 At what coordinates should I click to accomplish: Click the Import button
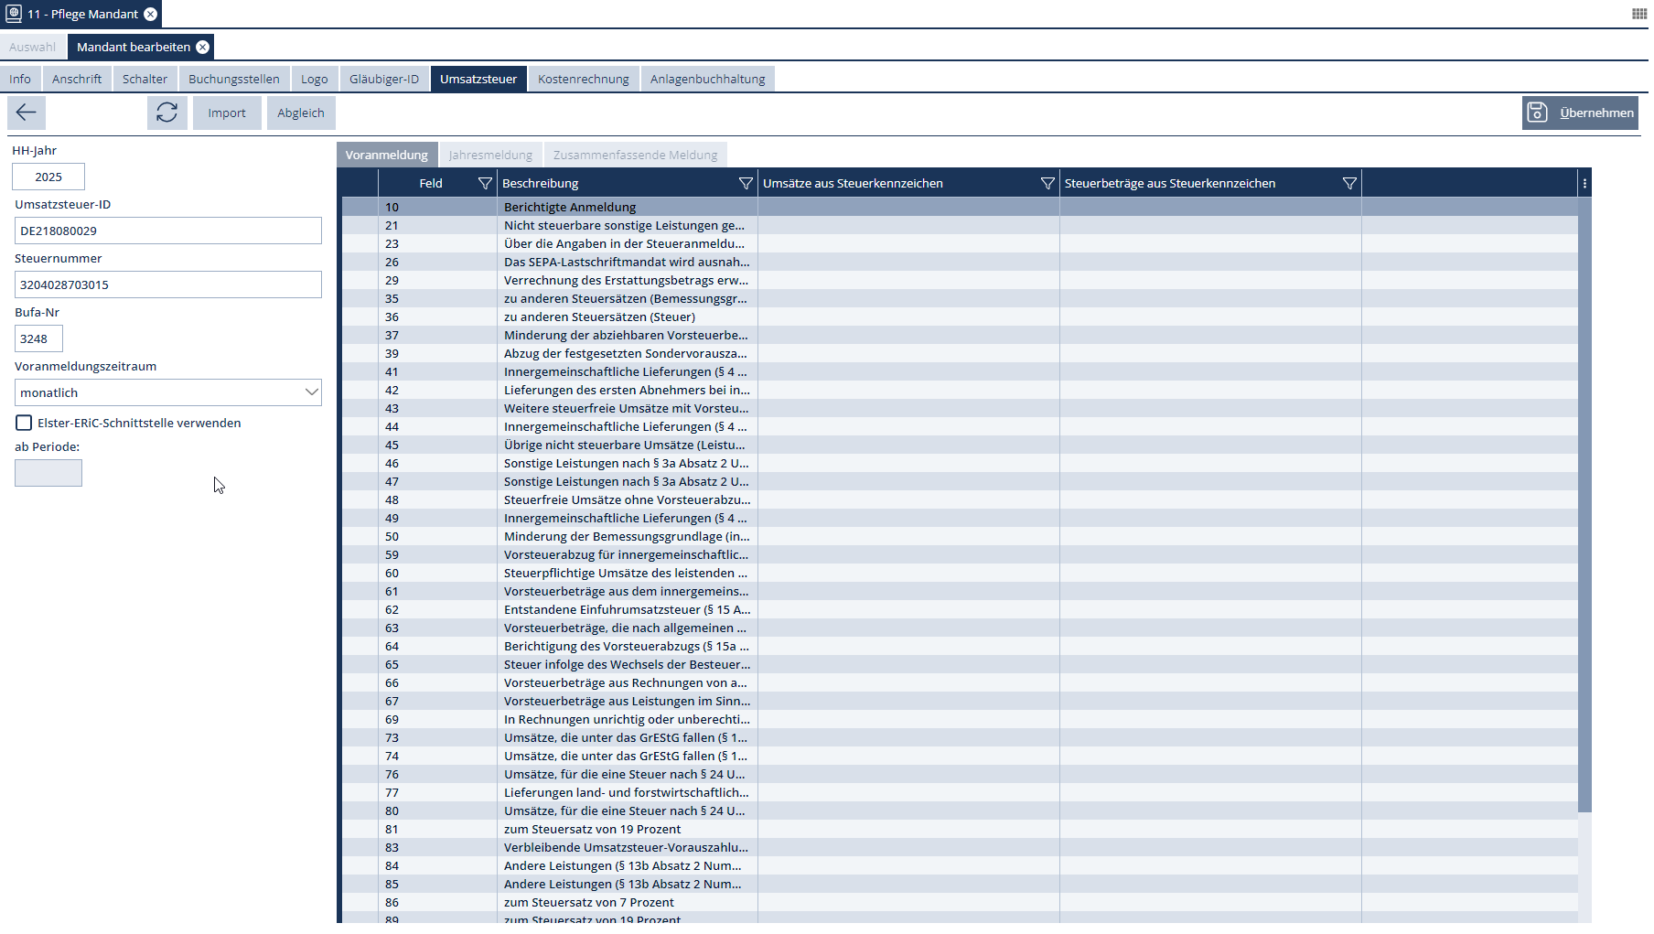226,113
